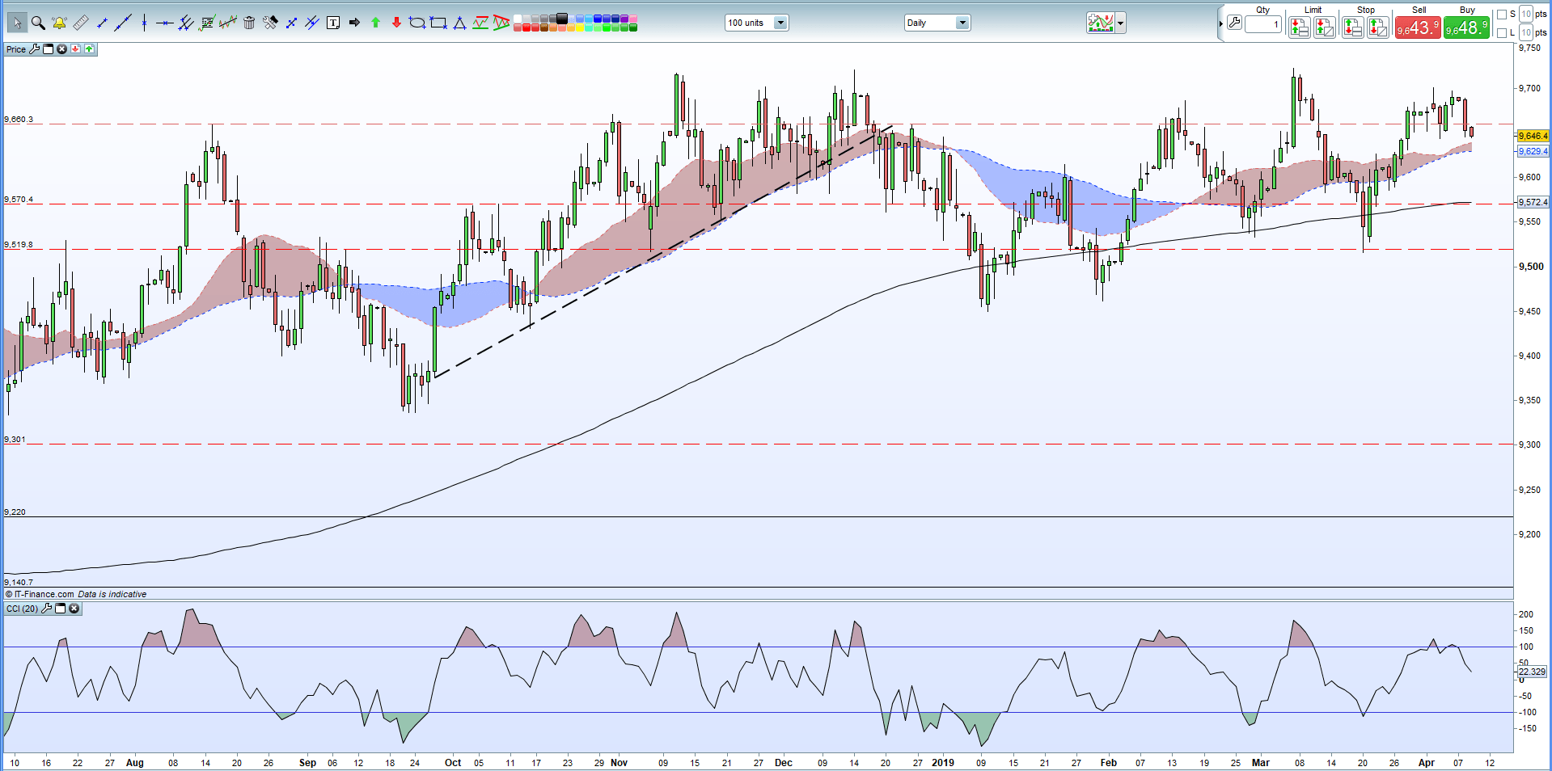
Task: Remove the Price panel with X icon
Action: (x=61, y=49)
